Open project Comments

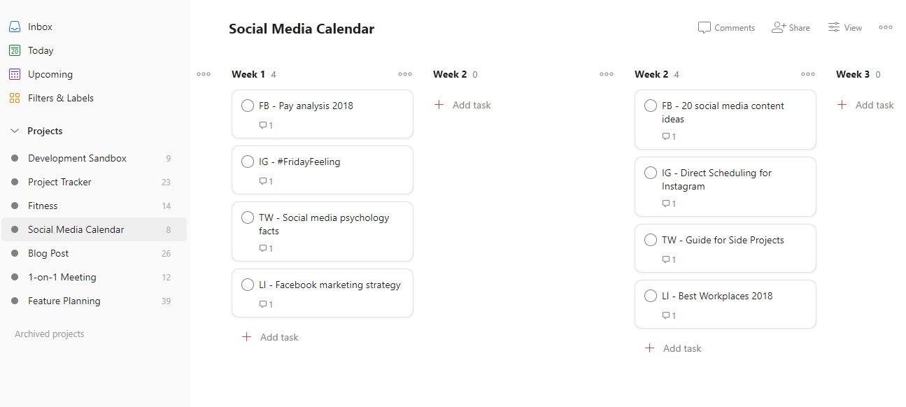(726, 27)
